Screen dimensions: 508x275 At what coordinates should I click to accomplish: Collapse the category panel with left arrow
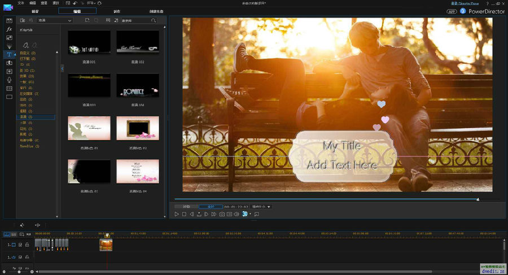click(x=62, y=68)
